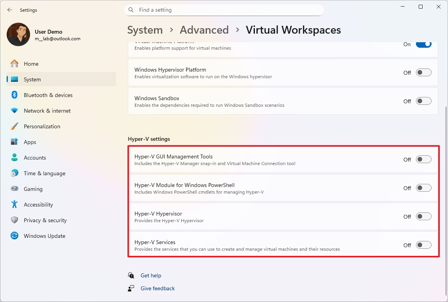Turn on Hyper-V Hypervisor
Image resolution: width=448 pixels, height=302 pixels.
click(423, 216)
